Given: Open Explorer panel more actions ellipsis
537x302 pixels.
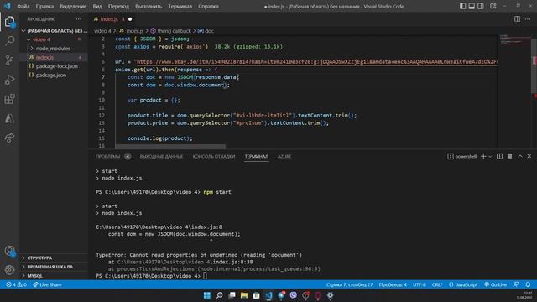Looking at the screenshot, I should (79, 19).
